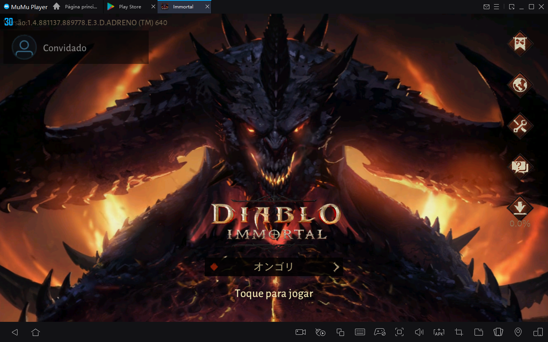Mute emulator sound via the volume icon
Viewport: 548px width, 342px height.
[x=419, y=332]
